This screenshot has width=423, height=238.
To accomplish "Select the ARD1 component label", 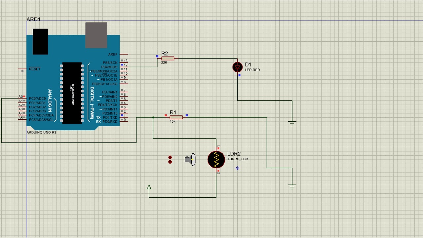I will pos(33,20).
